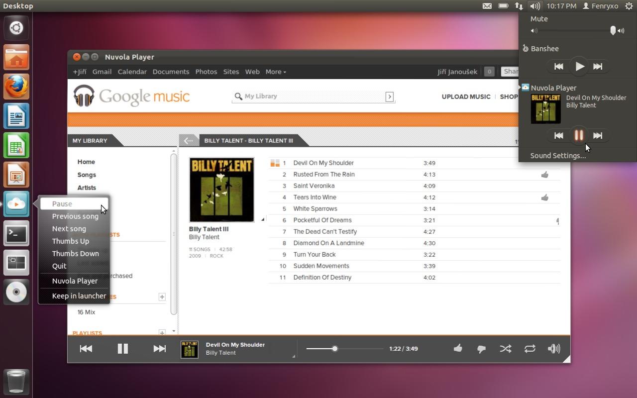Open Firefox from the launcher
The image size is (637, 398).
16,87
